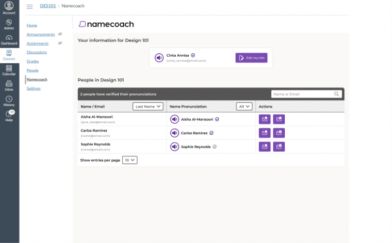Focus the Name or Email search field

click(x=306, y=94)
